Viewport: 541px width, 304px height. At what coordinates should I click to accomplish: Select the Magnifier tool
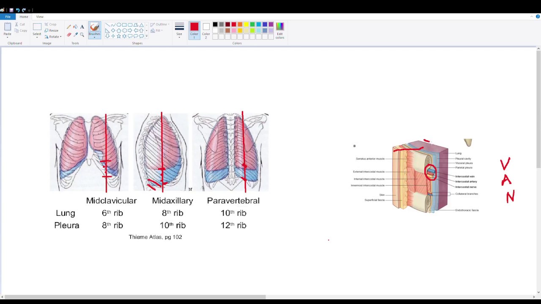tap(82, 35)
